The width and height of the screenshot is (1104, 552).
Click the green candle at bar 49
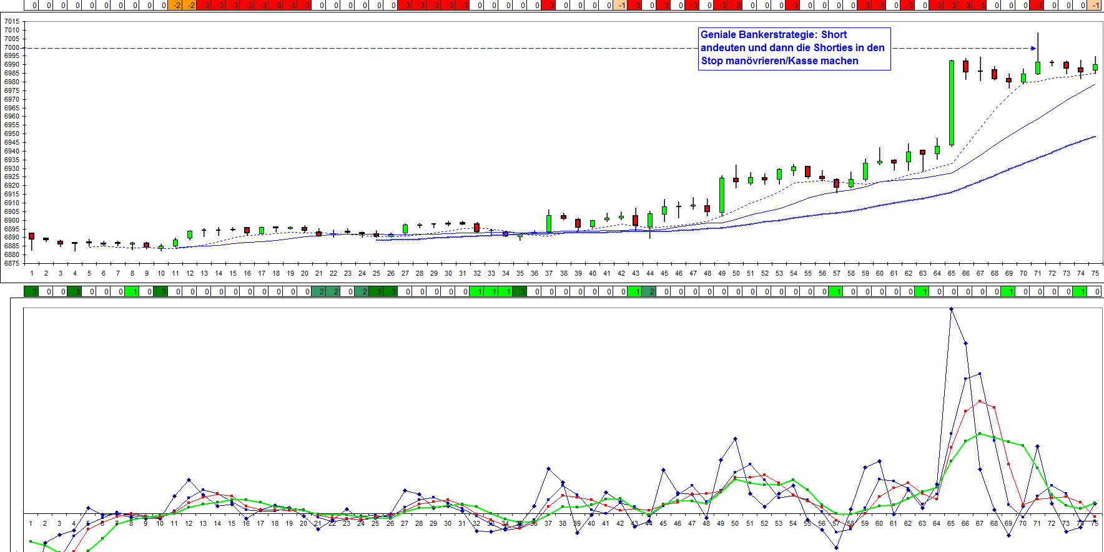tap(722, 195)
